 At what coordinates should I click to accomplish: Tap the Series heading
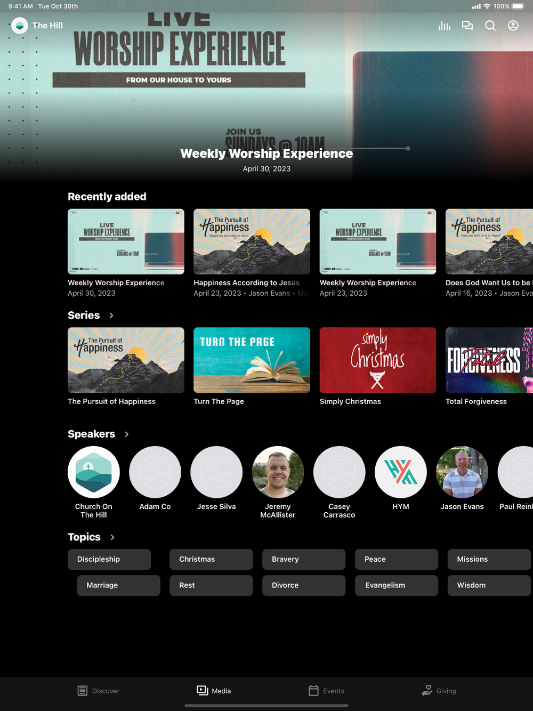coord(84,316)
